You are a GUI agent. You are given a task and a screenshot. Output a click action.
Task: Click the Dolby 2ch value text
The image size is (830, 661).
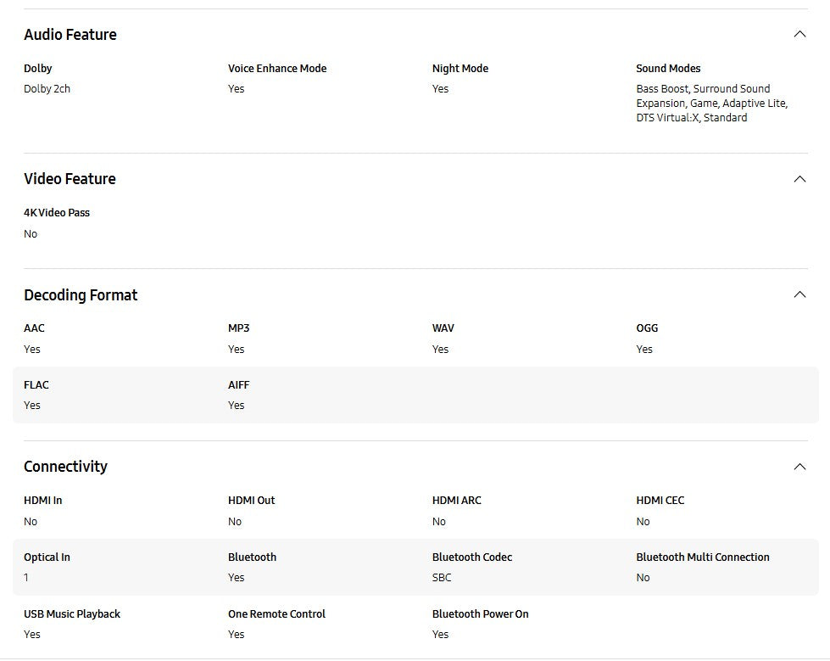pyautogui.click(x=47, y=89)
